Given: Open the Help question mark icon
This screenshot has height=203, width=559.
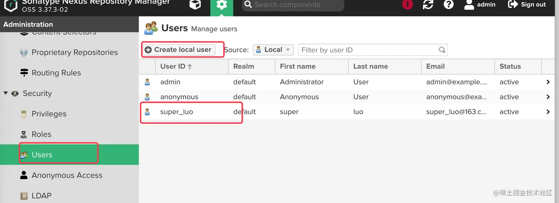Looking at the screenshot, I should (x=448, y=4).
